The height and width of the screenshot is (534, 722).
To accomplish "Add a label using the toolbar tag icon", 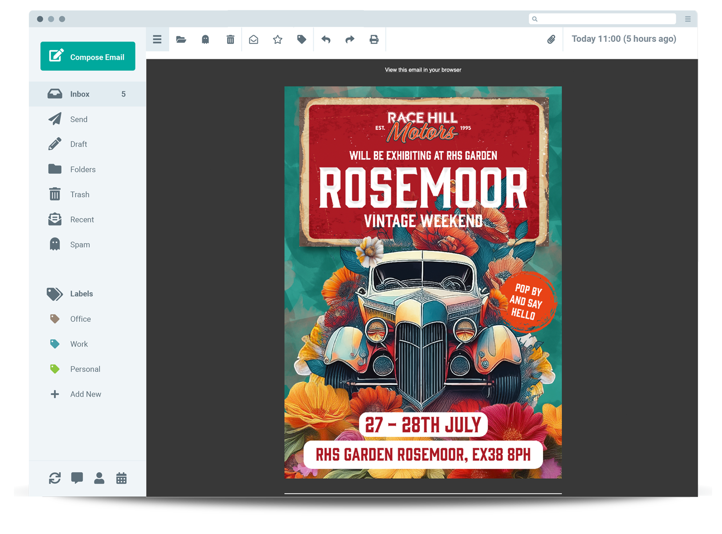I will click(x=302, y=39).
